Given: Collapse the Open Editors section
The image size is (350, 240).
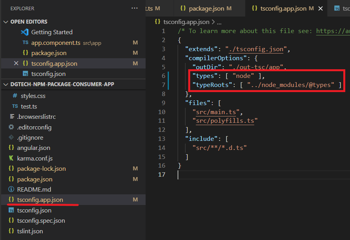Looking at the screenshot, I should click(x=6, y=22).
